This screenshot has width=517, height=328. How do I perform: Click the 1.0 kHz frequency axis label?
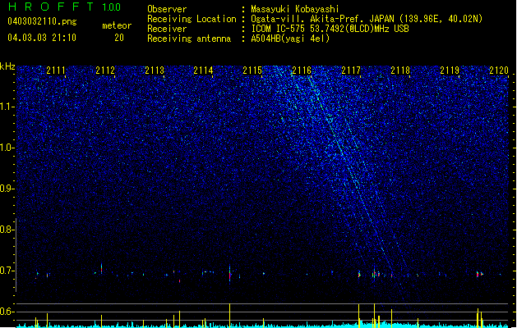[7, 148]
